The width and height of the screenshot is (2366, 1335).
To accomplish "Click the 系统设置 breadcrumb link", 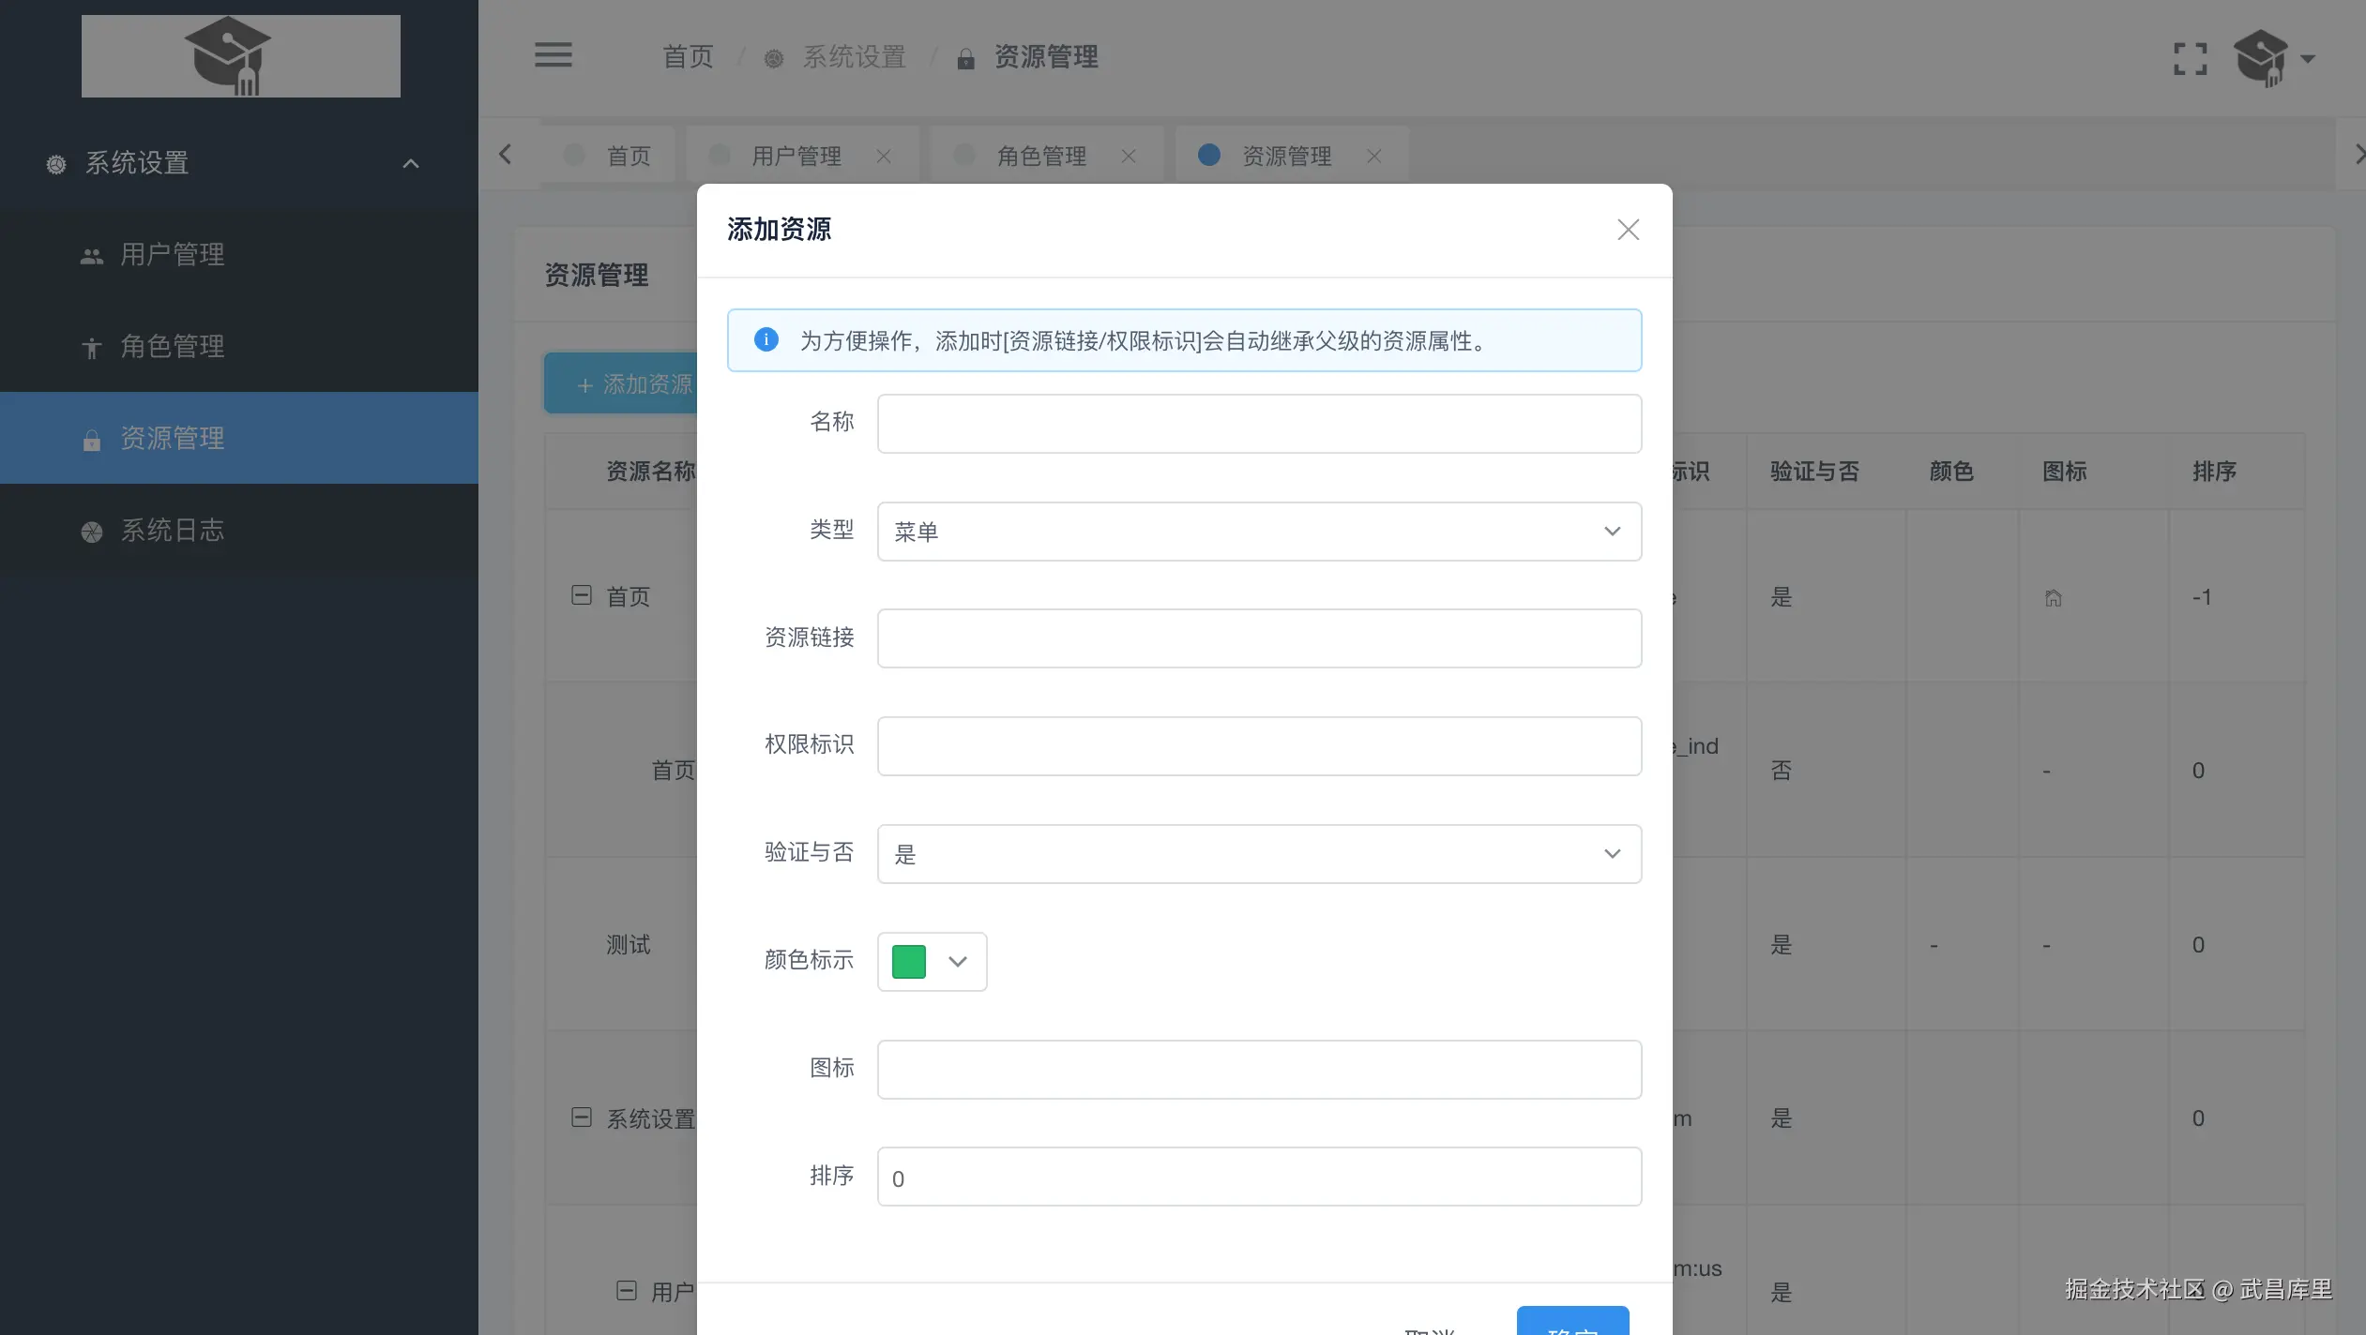I will tap(853, 57).
